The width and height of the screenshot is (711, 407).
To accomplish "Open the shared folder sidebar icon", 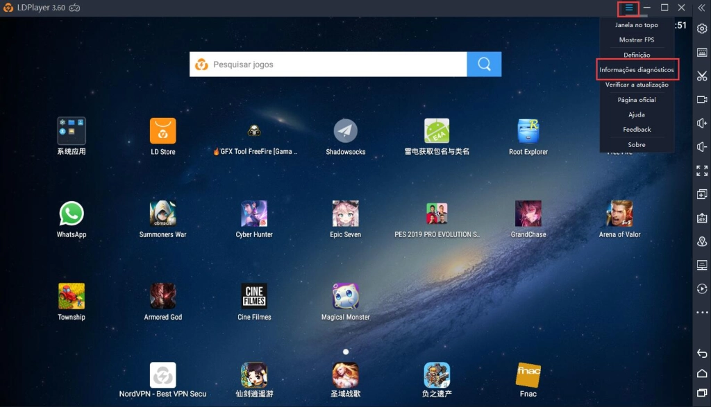I will 702,265.
